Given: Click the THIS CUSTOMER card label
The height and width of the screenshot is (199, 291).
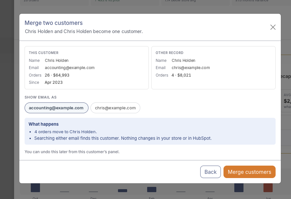Looking at the screenshot, I should click(x=44, y=53).
